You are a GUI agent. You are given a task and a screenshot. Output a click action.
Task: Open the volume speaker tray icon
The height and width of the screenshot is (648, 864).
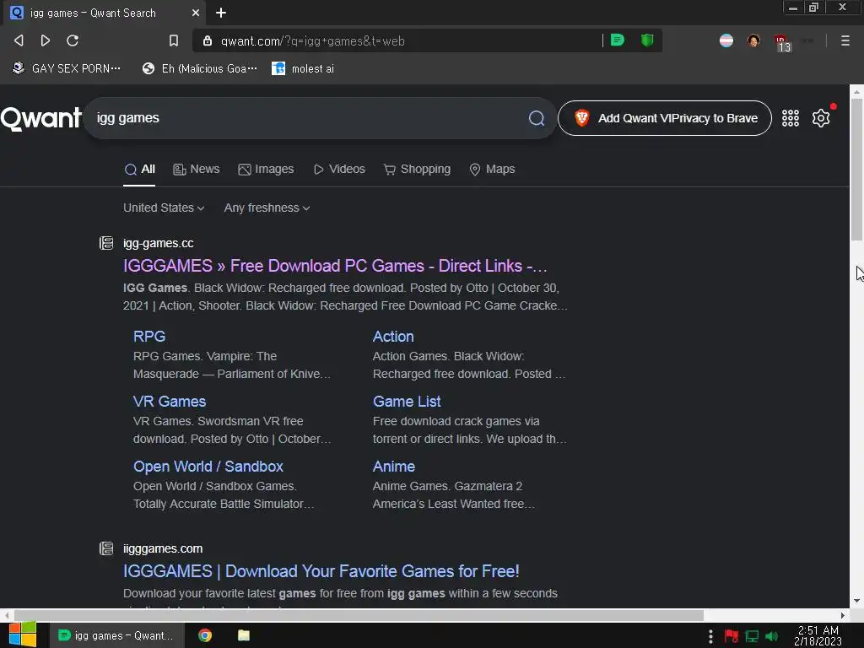[772, 636]
